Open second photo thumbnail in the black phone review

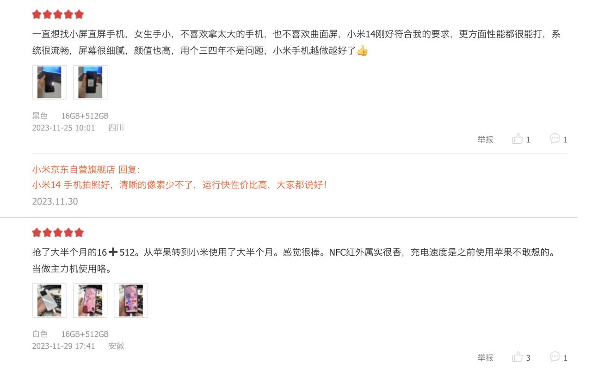[90, 82]
